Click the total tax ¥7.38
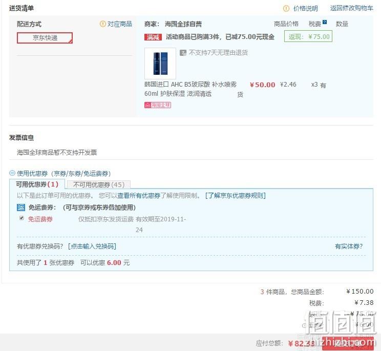Viewport: 381px width, 351px height. pyautogui.click(x=364, y=303)
